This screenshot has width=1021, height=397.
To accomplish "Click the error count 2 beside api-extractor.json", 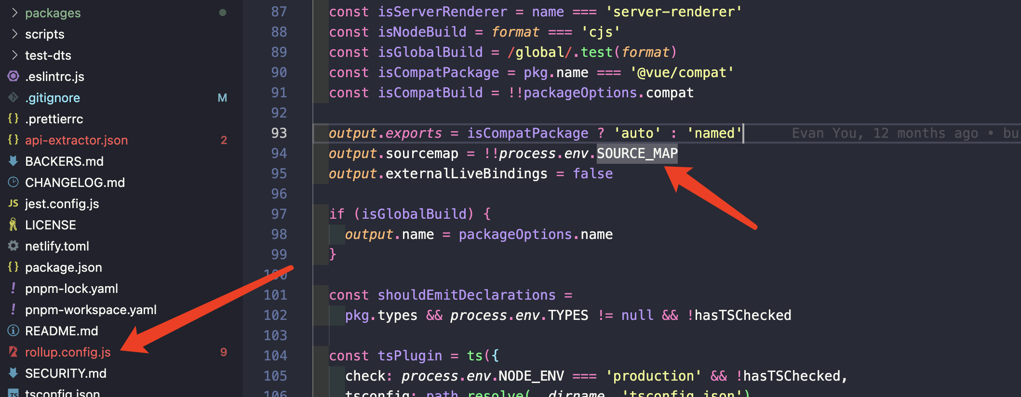I will (224, 140).
